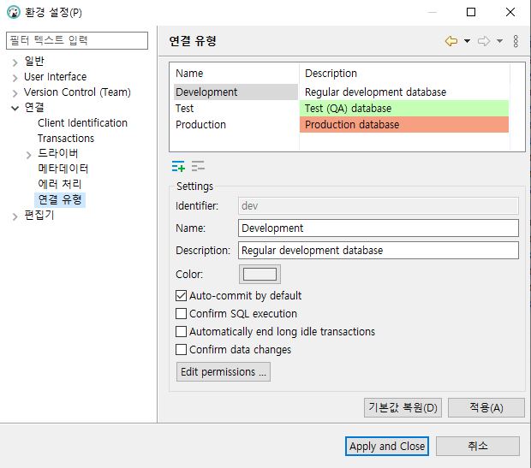Select 메타데이터 preference page
The width and height of the screenshot is (531, 468).
[63, 169]
